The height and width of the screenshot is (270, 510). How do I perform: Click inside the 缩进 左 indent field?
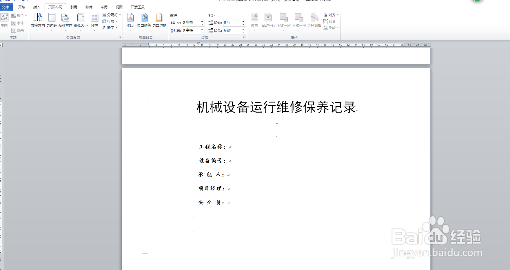click(191, 23)
